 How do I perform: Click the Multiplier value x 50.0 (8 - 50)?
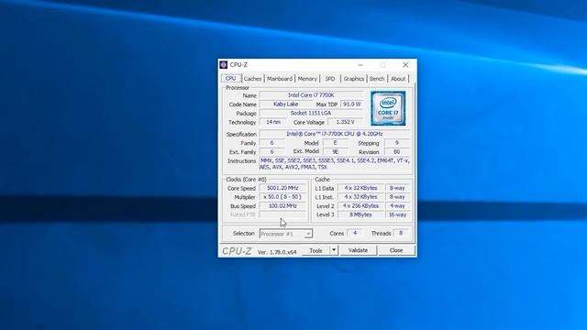click(282, 197)
